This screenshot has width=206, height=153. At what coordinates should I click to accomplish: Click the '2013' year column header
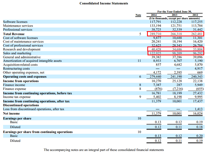175,15
